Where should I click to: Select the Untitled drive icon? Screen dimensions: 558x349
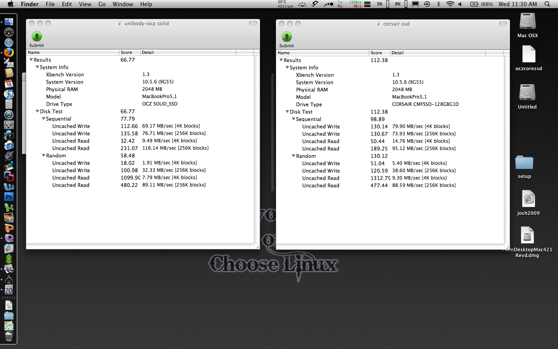[x=527, y=93]
